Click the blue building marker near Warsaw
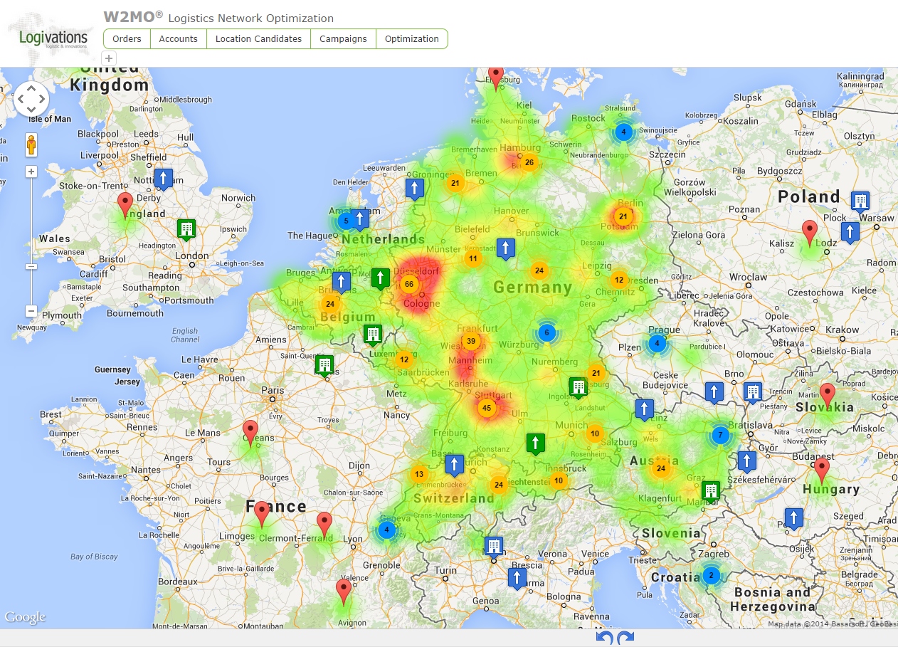This screenshot has height=647, width=898. tap(860, 201)
